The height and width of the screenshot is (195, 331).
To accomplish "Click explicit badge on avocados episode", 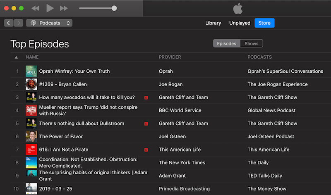I will [146, 97].
